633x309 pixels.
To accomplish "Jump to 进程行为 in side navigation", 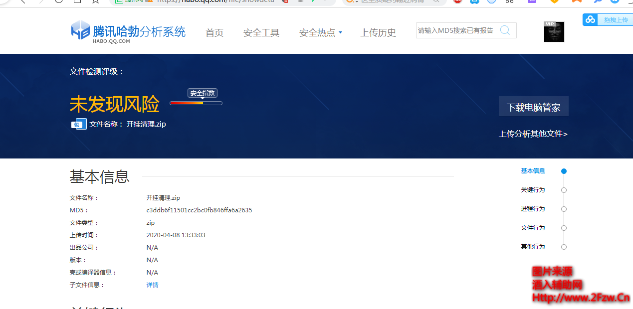I will pyautogui.click(x=533, y=209).
